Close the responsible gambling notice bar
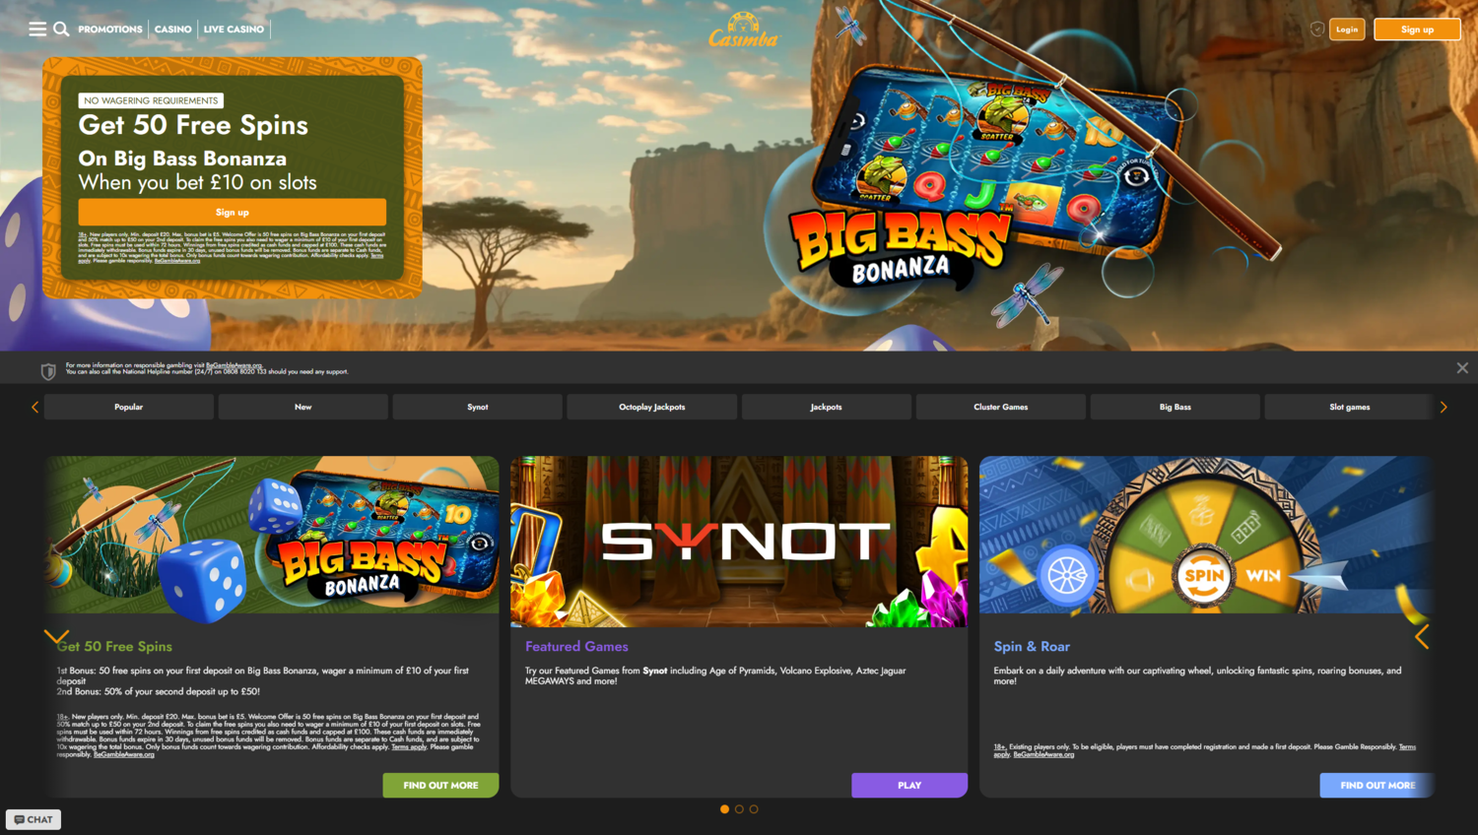 (1462, 367)
